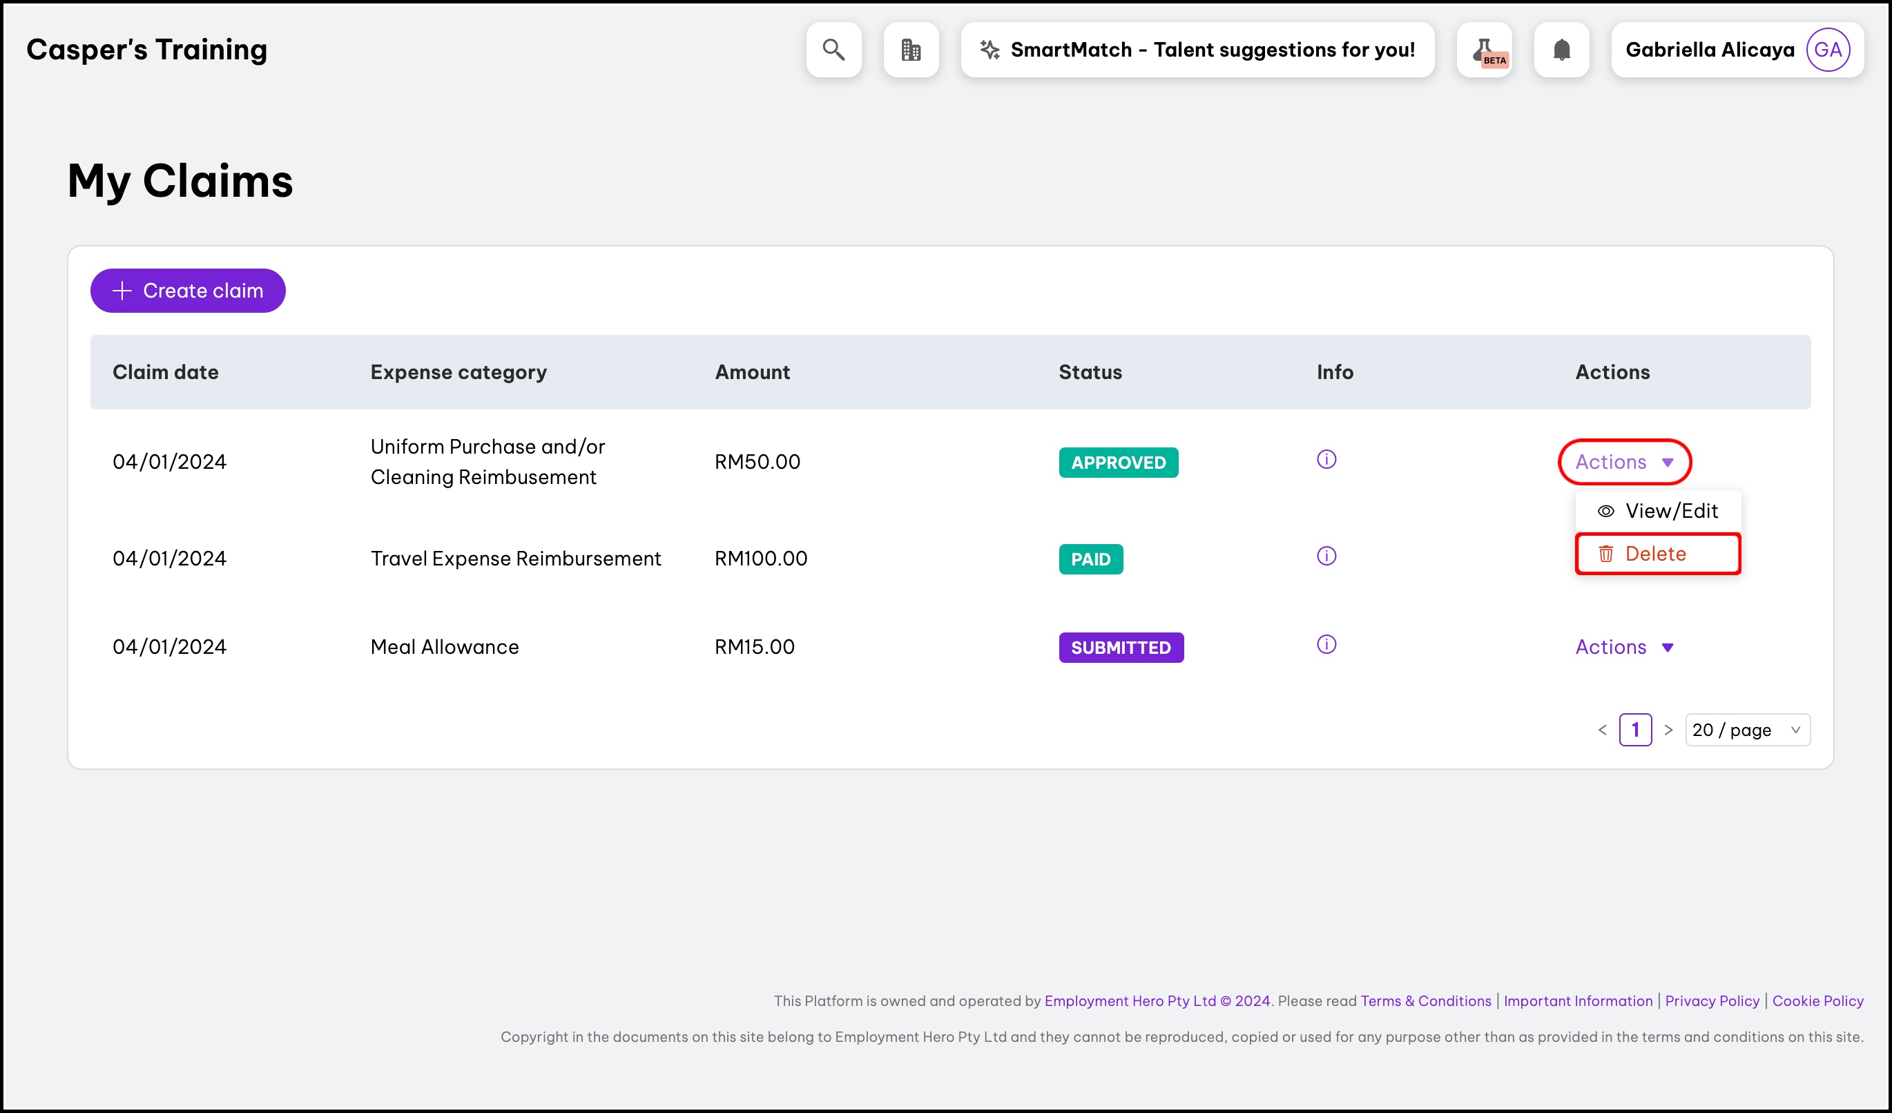Open Actions dropdown for Meal Allowance claim
Viewport: 1892px width, 1113px height.
(x=1625, y=647)
